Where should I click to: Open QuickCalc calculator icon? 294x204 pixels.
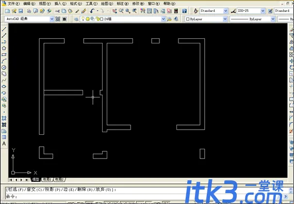click(x=176, y=11)
